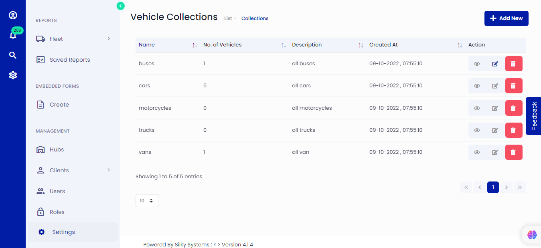Open Saved Reports from the sidebar
The image size is (541, 248).
point(69,59)
